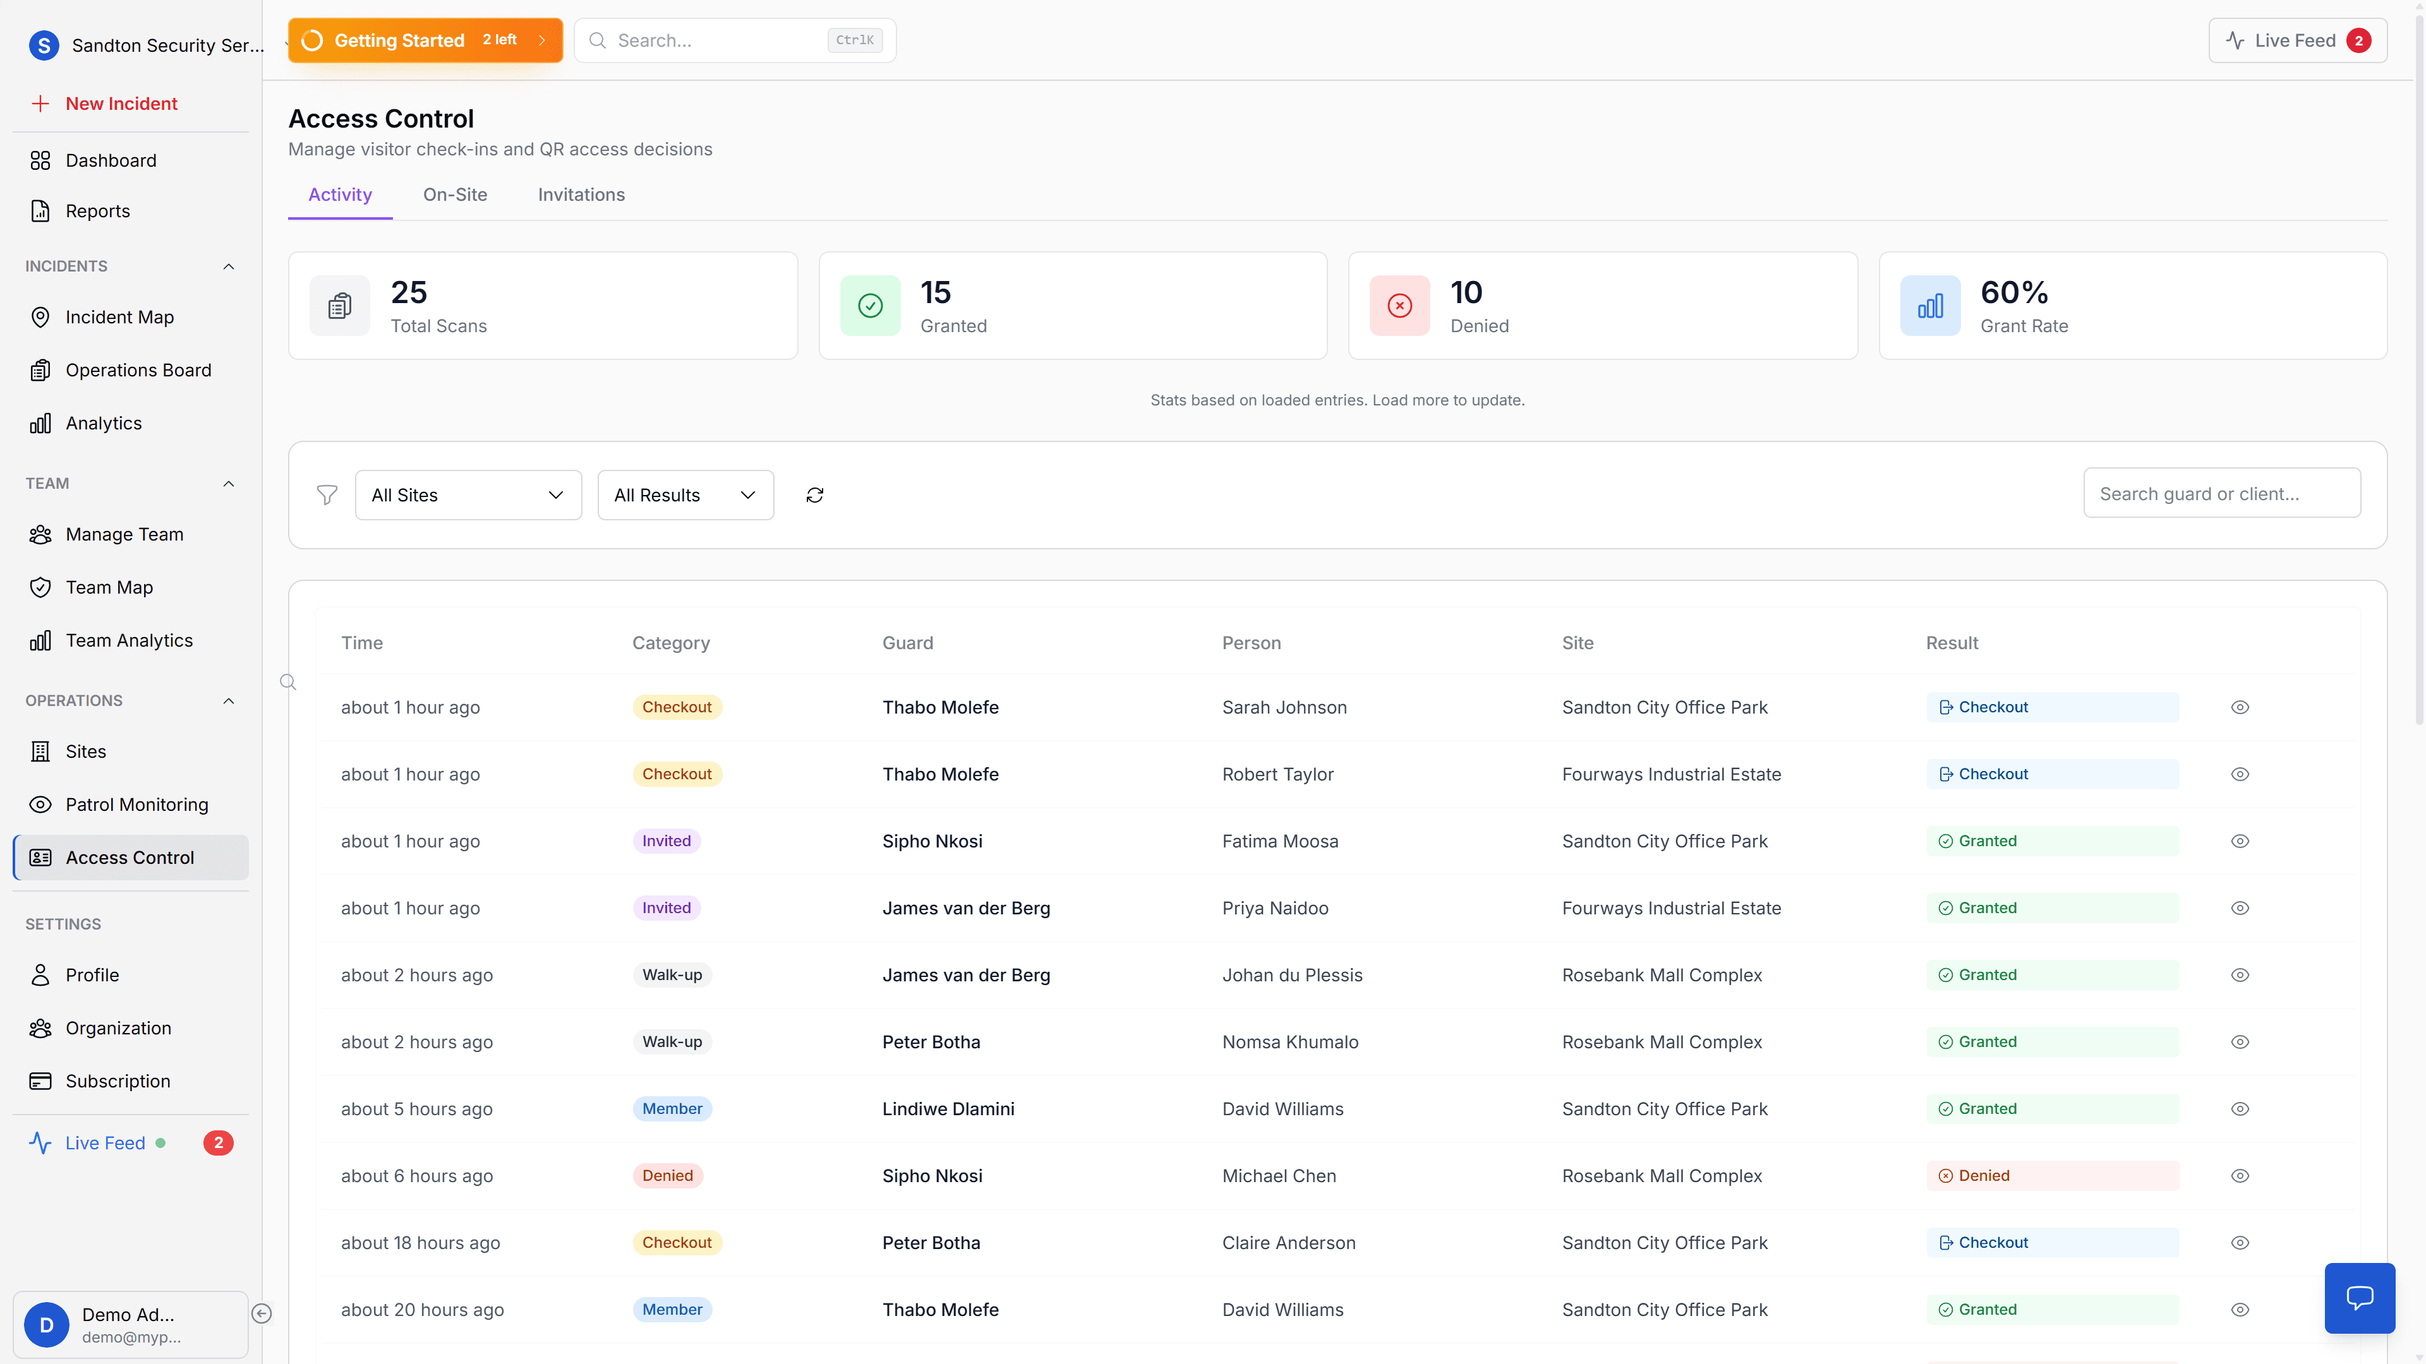Open the All Sites dropdown
Viewport: 2426px width, 1364px height.
click(x=468, y=495)
